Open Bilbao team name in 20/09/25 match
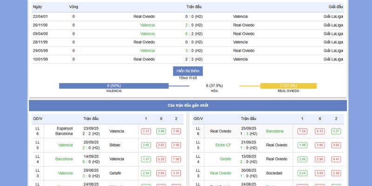 [115, 145]
